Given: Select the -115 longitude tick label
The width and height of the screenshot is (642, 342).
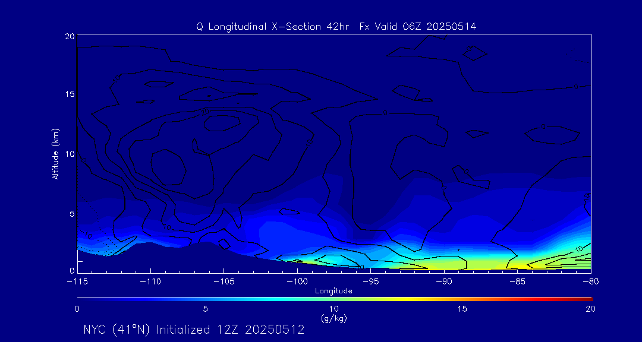Looking at the screenshot, I should 77,282.
